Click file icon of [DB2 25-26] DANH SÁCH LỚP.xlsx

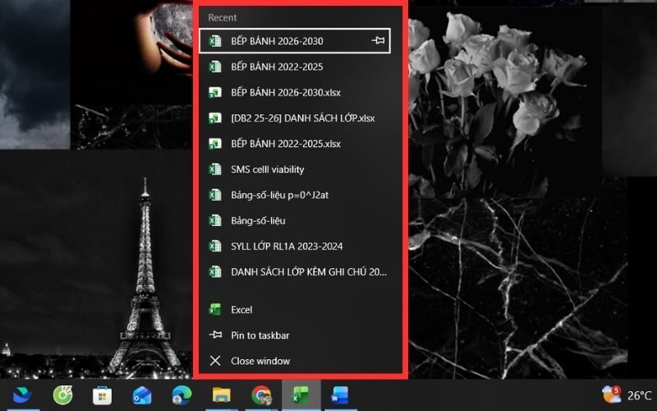click(215, 118)
